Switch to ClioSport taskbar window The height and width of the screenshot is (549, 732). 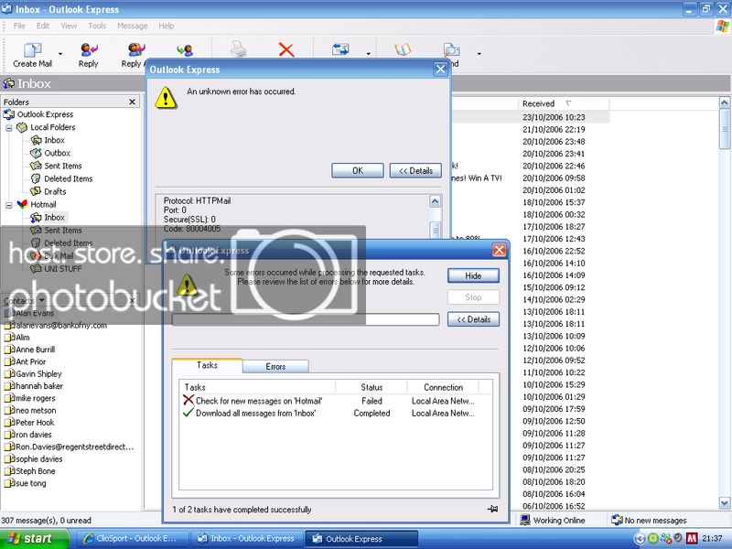tap(132, 539)
